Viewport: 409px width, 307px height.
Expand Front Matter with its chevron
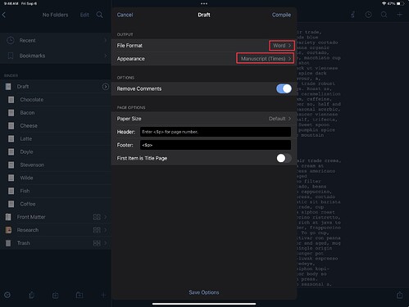point(106,217)
